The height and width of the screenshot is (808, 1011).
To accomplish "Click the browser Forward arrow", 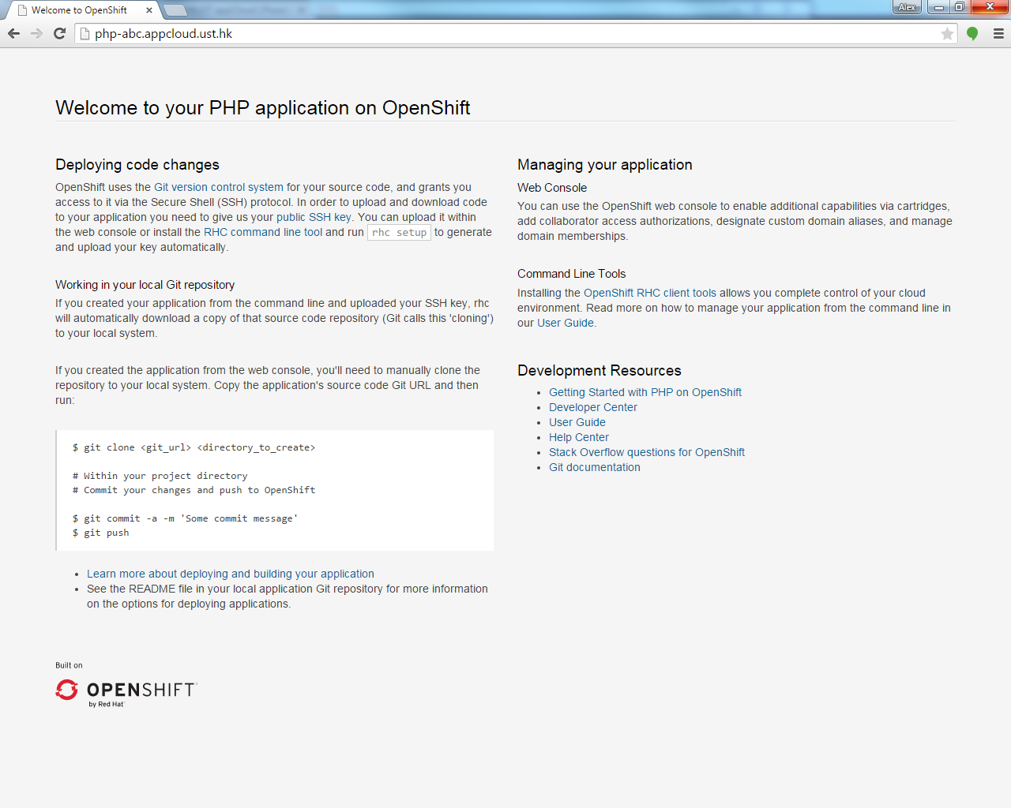I will 36,33.
